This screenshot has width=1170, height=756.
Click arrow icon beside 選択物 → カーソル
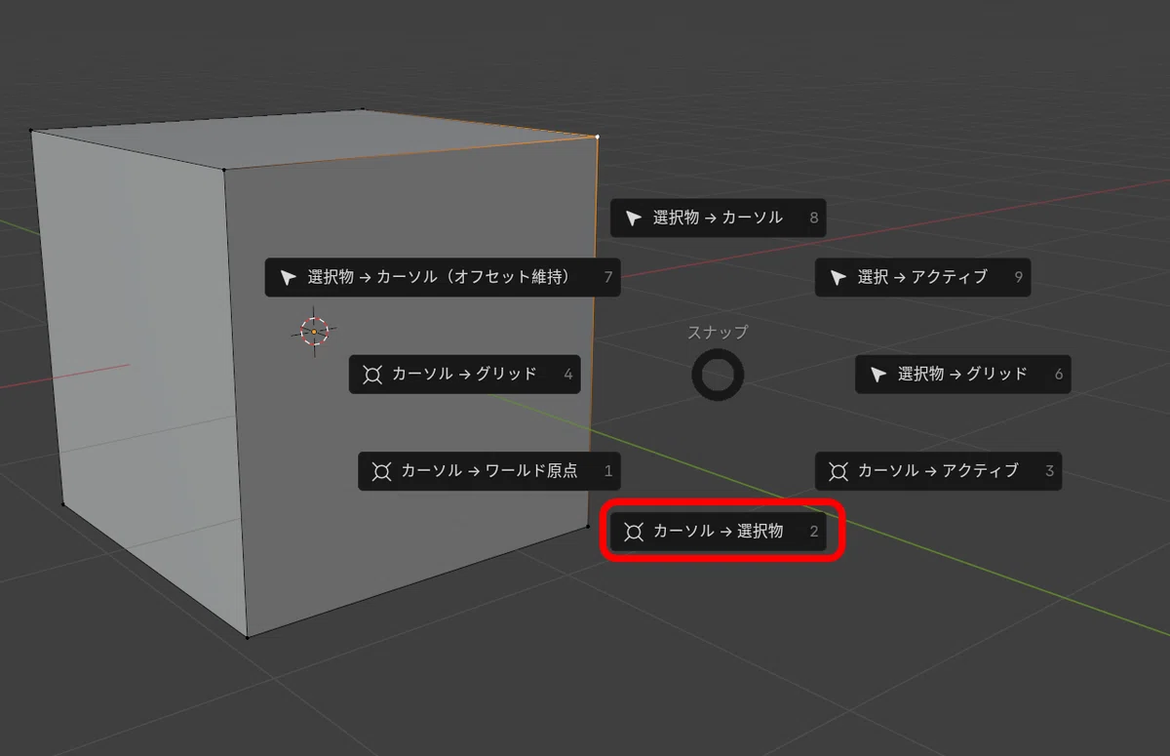click(x=634, y=219)
